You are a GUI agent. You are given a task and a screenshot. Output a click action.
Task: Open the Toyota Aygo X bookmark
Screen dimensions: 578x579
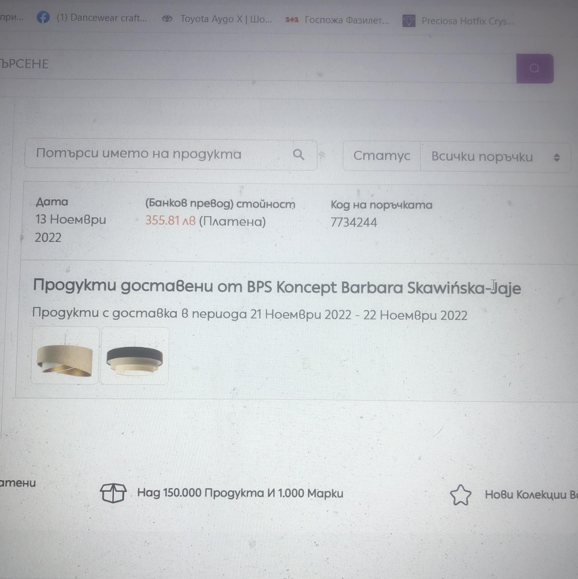pos(217,19)
